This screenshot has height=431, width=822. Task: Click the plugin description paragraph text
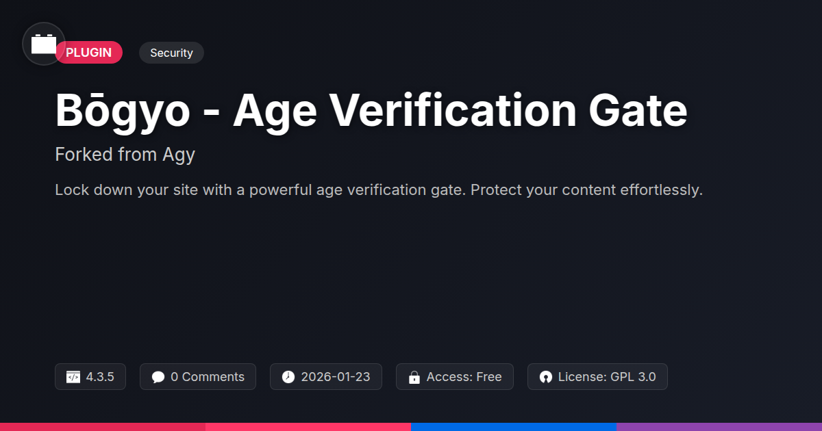pyautogui.click(x=379, y=190)
